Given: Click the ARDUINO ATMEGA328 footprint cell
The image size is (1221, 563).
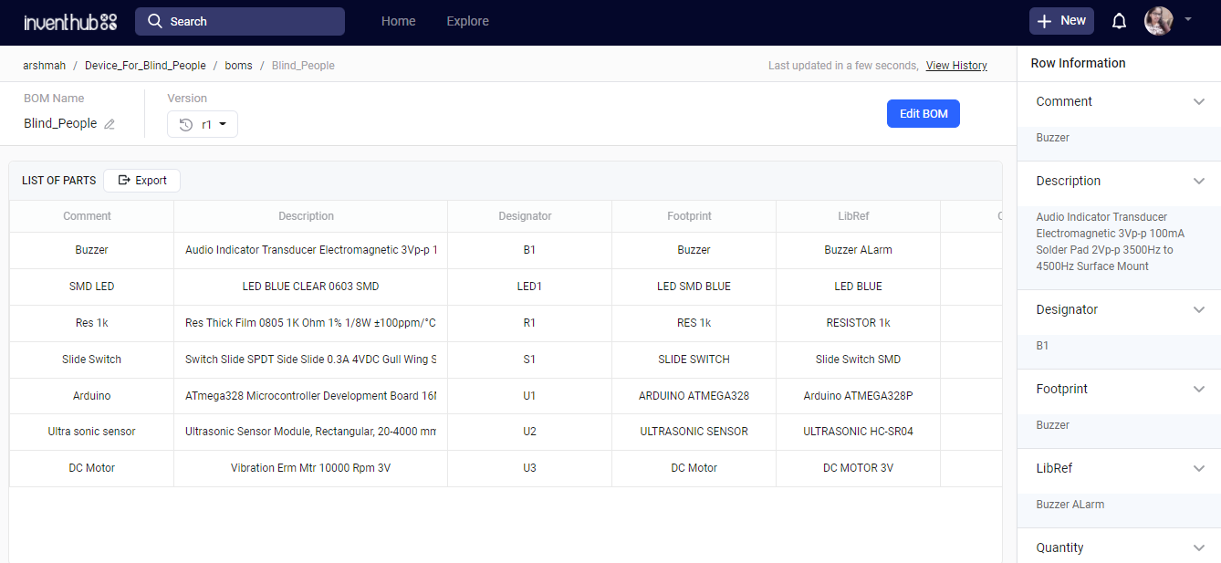Looking at the screenshot, I should (694, 396).
